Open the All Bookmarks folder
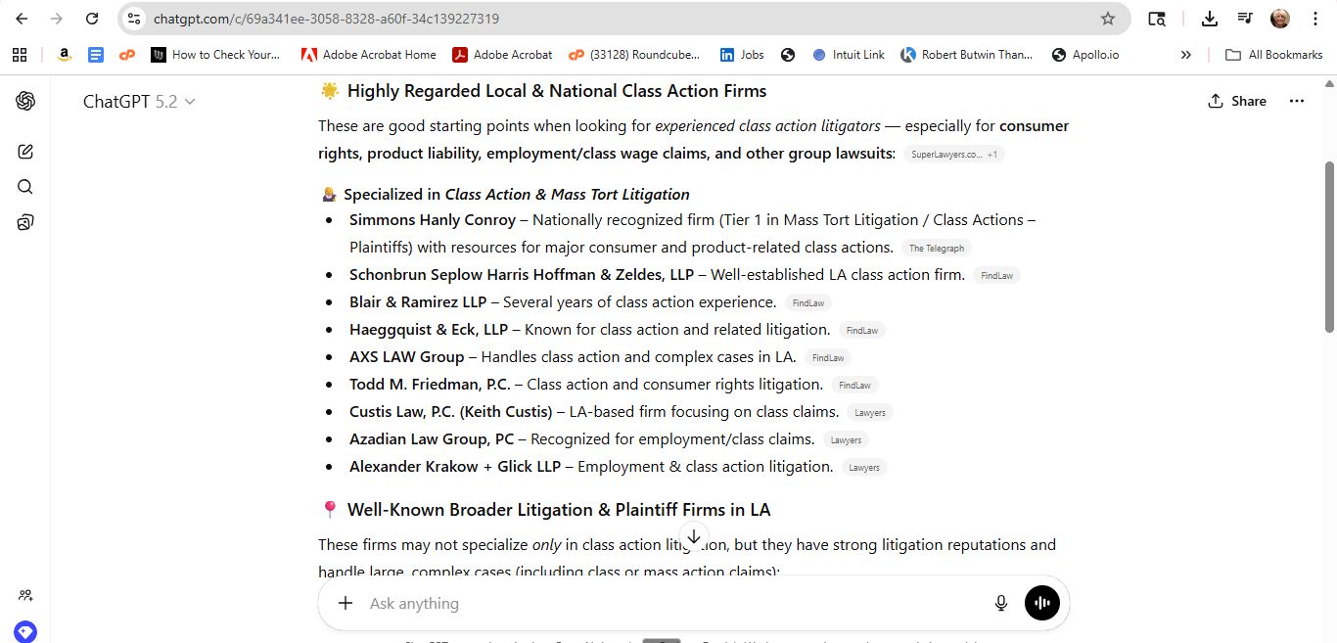The width and height of the screenshot is (1337, 643). [1274, 55]
